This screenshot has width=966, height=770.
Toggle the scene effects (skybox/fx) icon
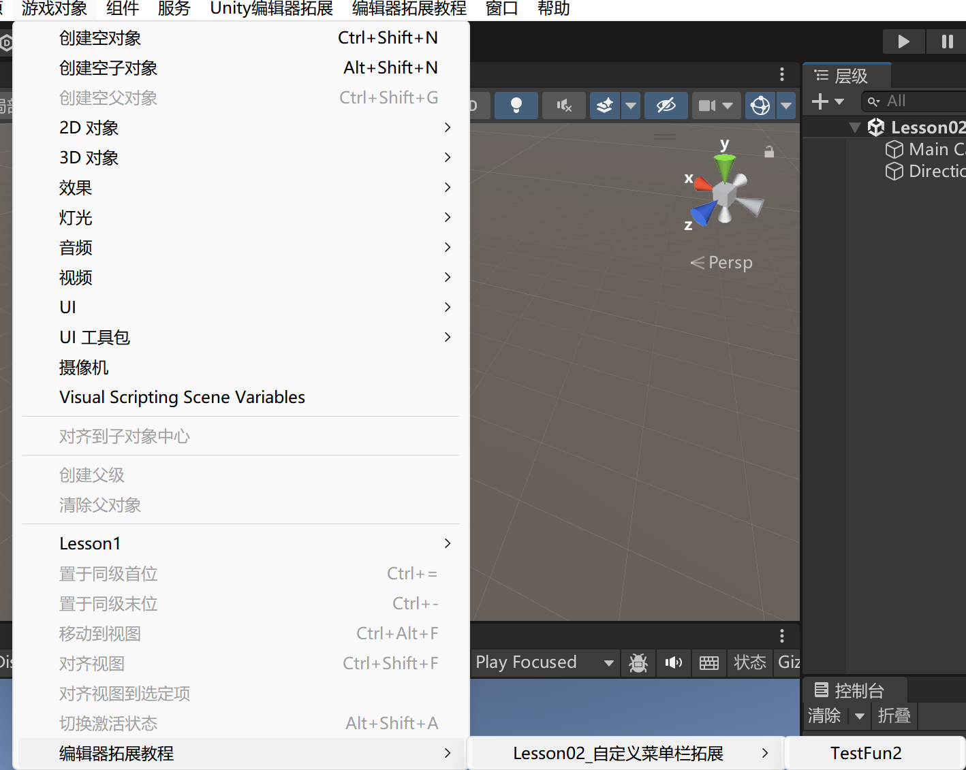tap(605, 106)
